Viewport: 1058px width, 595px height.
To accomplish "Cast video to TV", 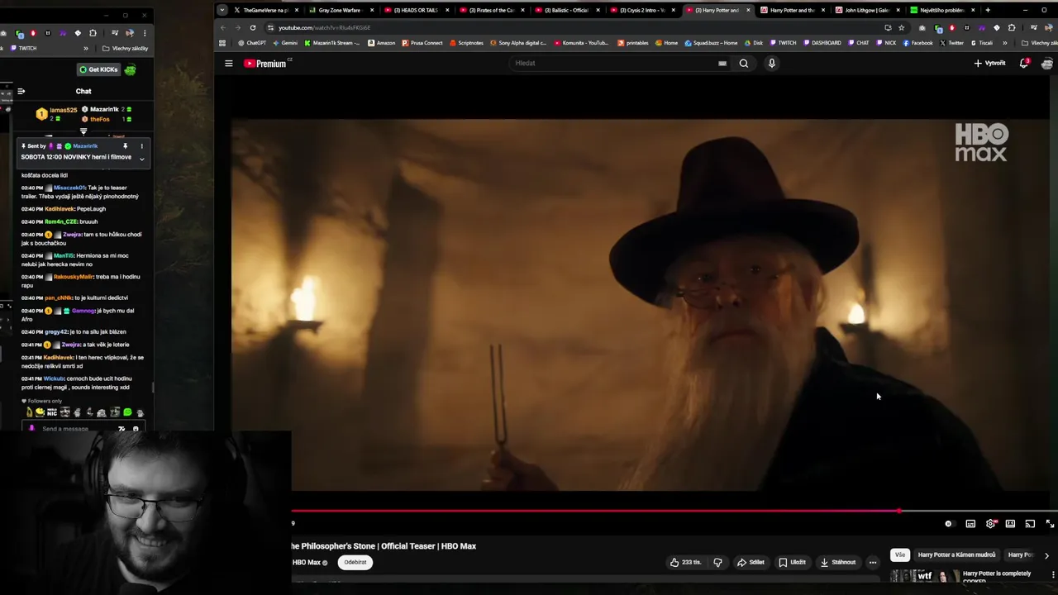I will click(x=1030, y=524).
